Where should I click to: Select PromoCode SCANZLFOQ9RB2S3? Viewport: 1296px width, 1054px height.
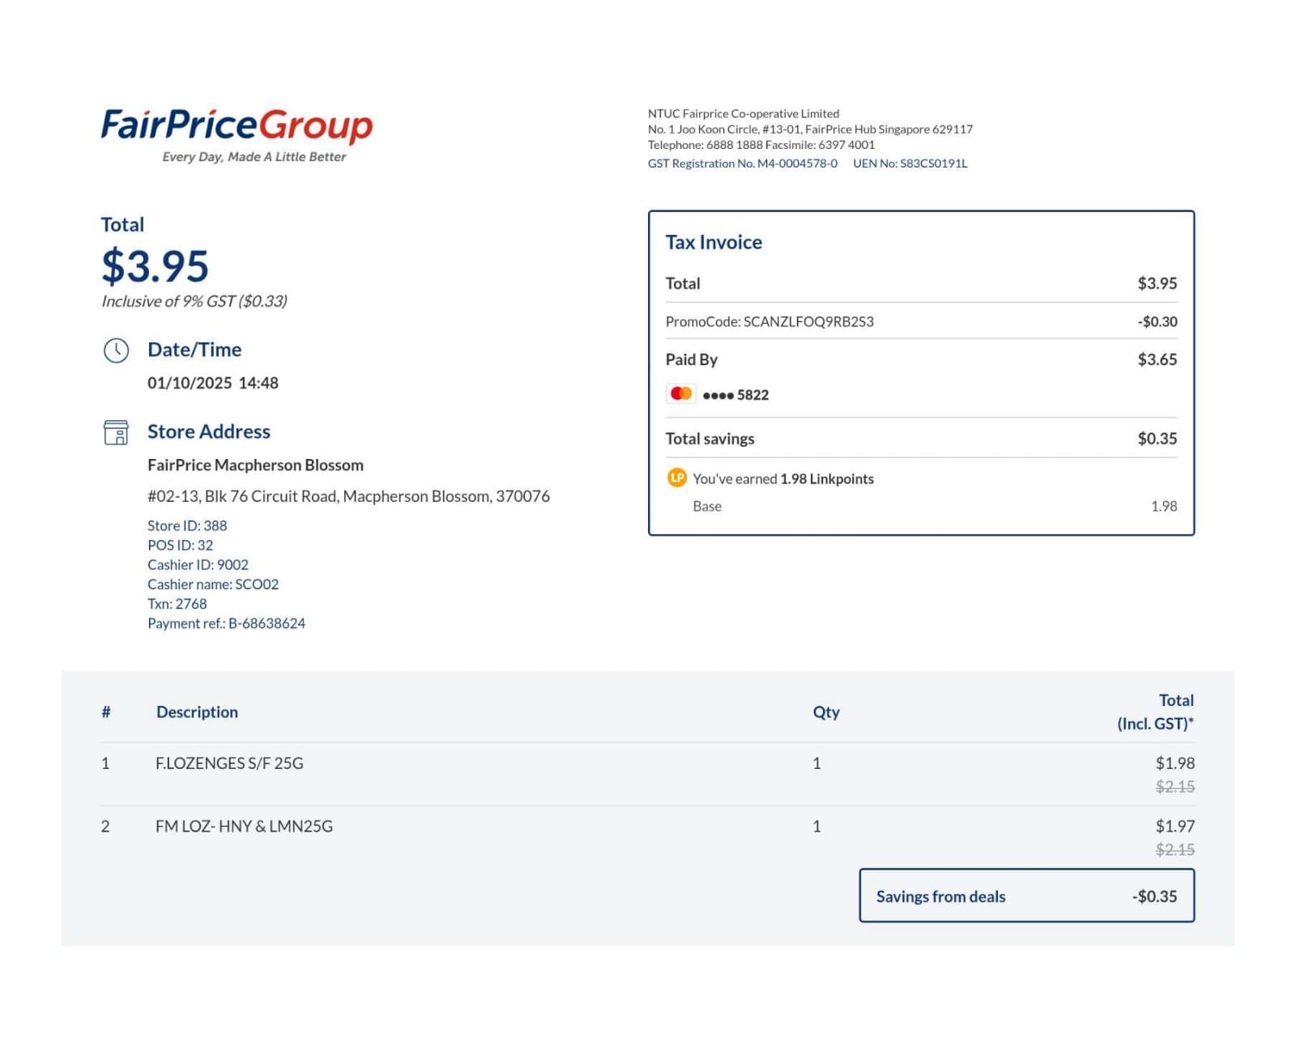[769, 321]
